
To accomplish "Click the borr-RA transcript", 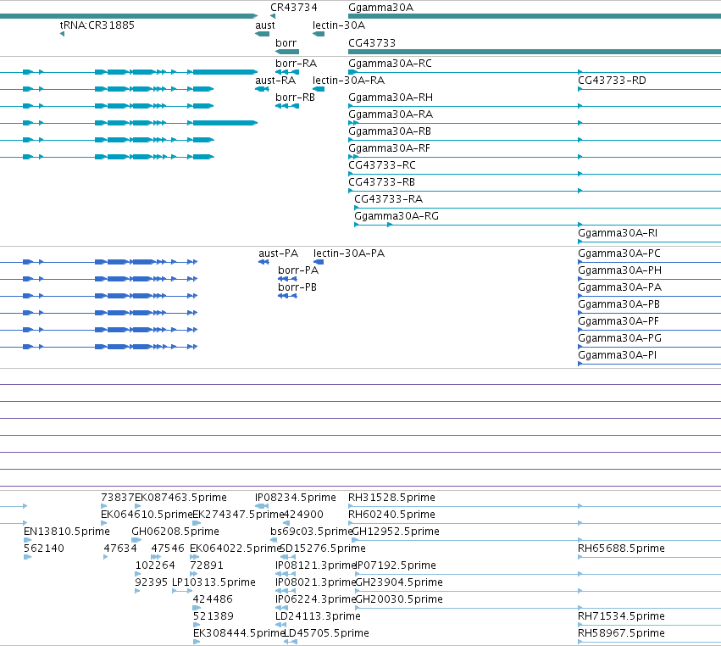I will tap(287, 72).
